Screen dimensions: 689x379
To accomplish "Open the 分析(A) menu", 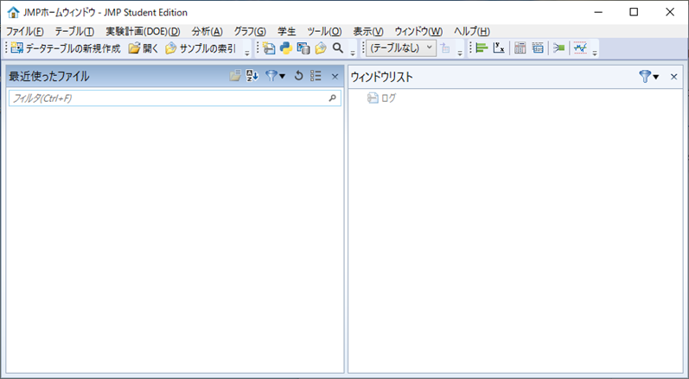I will (x=207, y=31).
